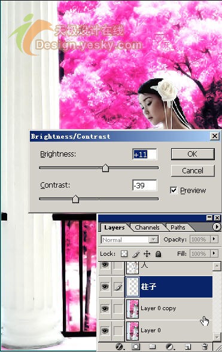Create a new layer group folder
The width and height of the screenshot is (222, 352).
(153, 347)
